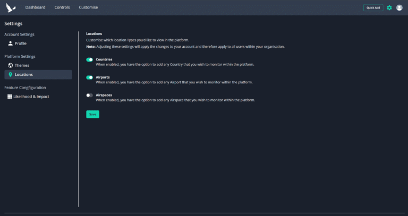Click the Airspaces option label text
The width and height of the screenshot is (408, 216).
pyautogui.click(x=104, y=95)
